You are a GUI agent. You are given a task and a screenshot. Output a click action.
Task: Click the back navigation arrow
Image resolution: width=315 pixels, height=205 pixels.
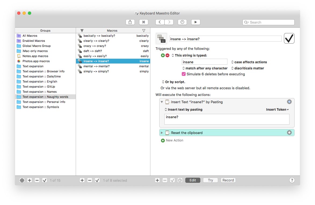coord(160,22)
